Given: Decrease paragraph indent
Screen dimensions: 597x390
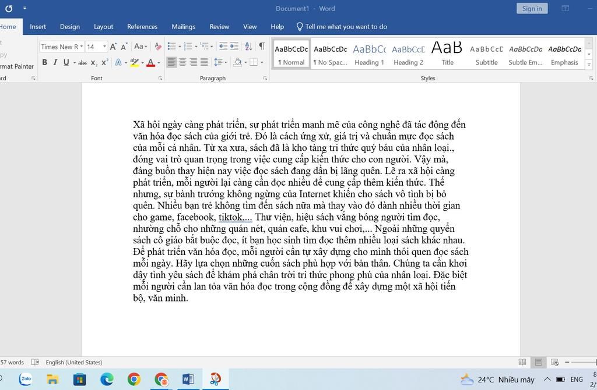Looking at the screenshot, I should [223, 47].
